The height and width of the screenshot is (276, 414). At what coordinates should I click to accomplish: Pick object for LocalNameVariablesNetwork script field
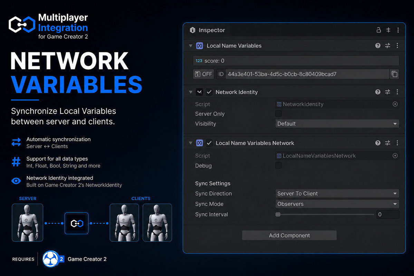(x=395, y=156)
